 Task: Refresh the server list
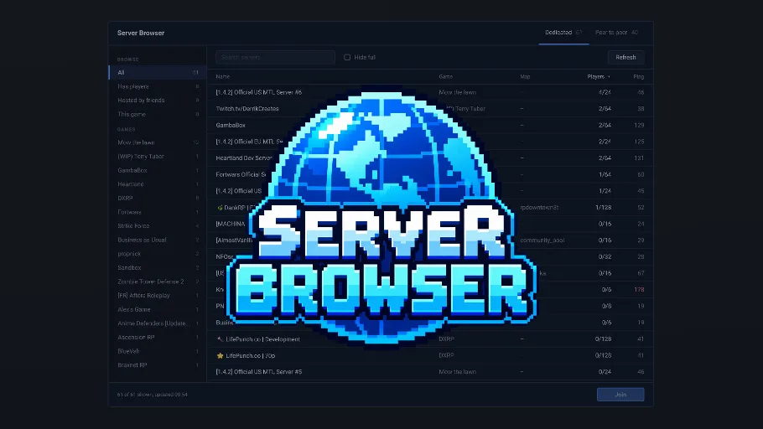625,57
